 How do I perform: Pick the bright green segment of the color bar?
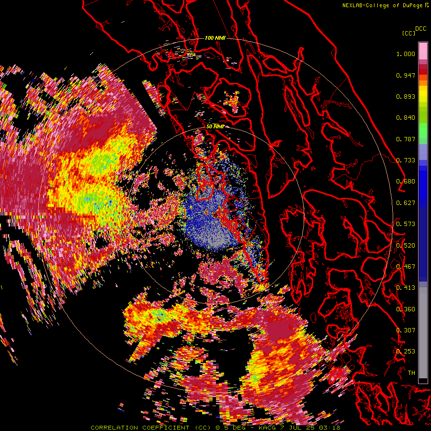[x=423, y=130]
